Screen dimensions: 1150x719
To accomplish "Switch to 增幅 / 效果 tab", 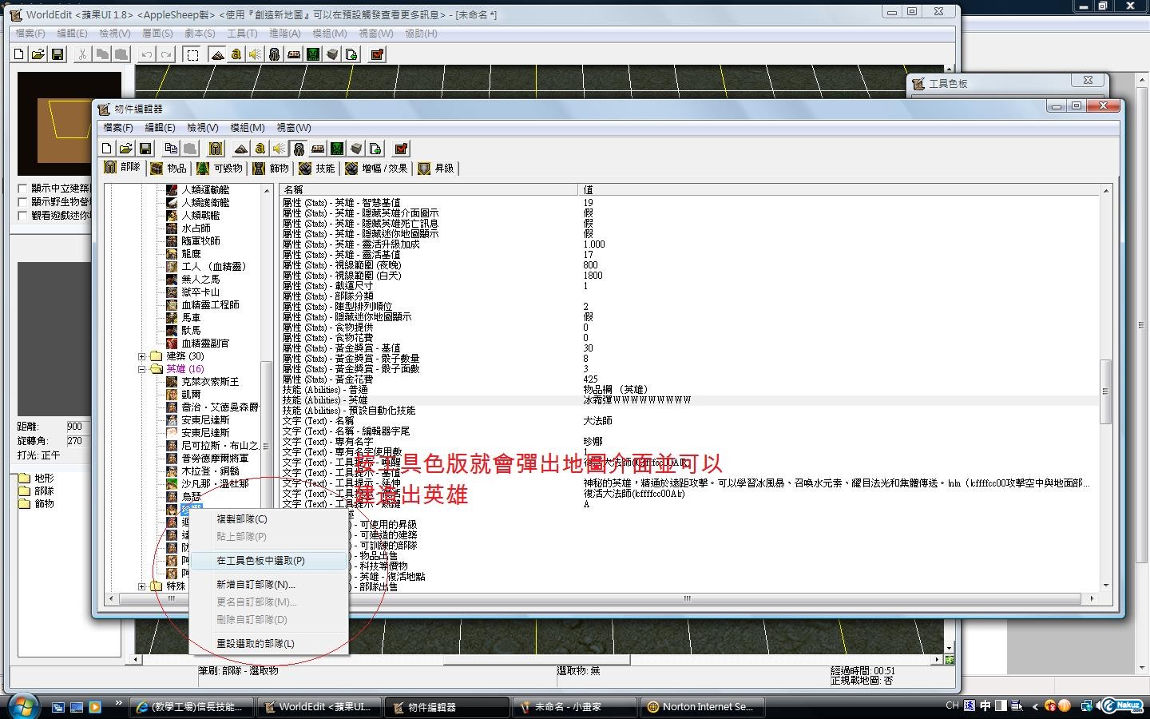I will (376, 169).
